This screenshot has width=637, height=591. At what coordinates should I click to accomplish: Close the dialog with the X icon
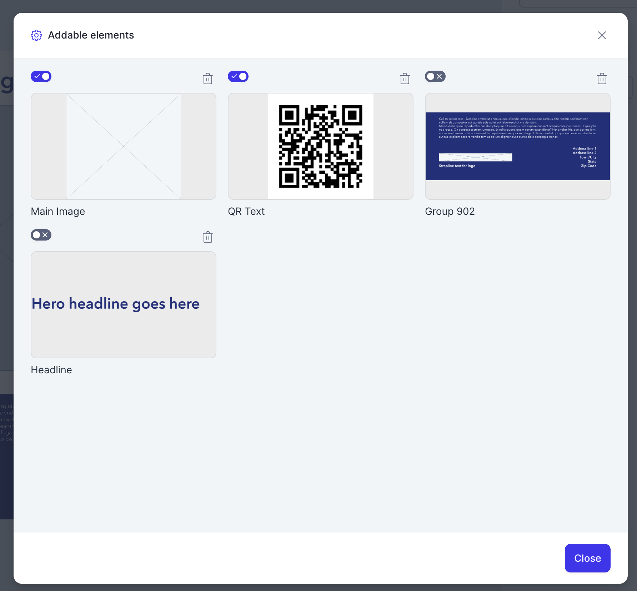pyautogui.click(x=602, y=35)
